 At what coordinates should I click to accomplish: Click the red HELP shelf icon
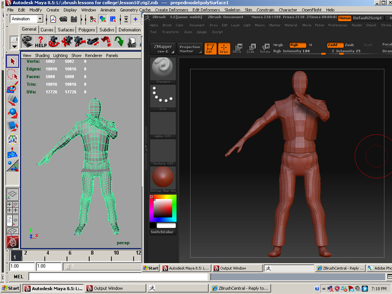41,41
